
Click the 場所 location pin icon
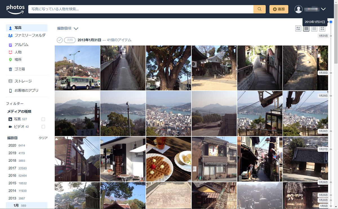point(10,60)
